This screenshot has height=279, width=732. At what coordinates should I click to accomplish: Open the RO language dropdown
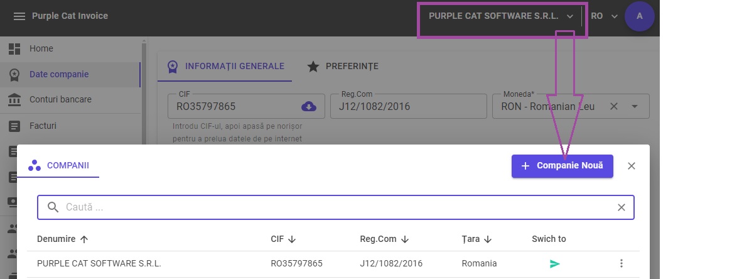pyautogui.click(x=605, y=16)
